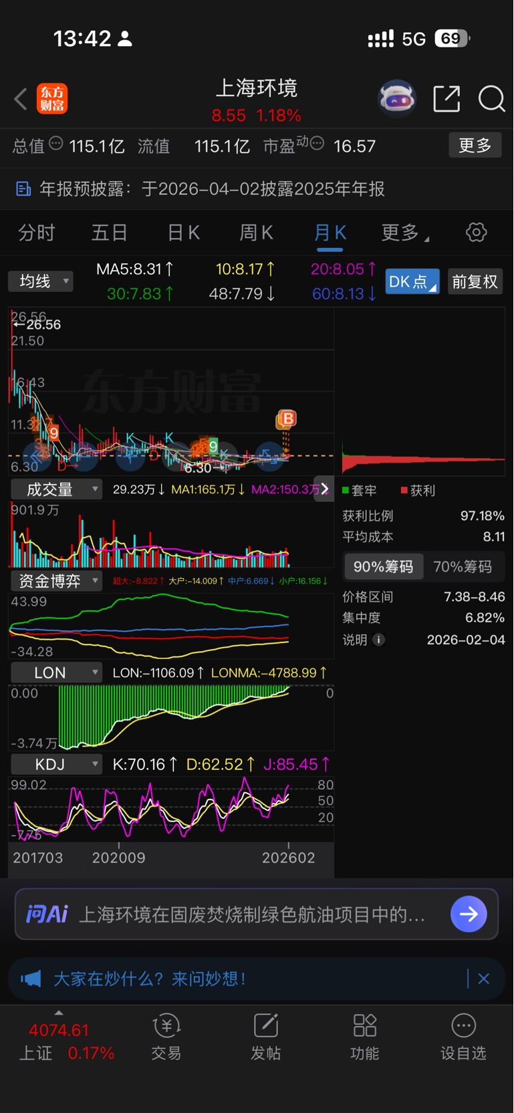The height and width of the screenshot is (1113, 514).
Task: Tap the K:70.16 KDJ value
Action: (x=145, y=764)
